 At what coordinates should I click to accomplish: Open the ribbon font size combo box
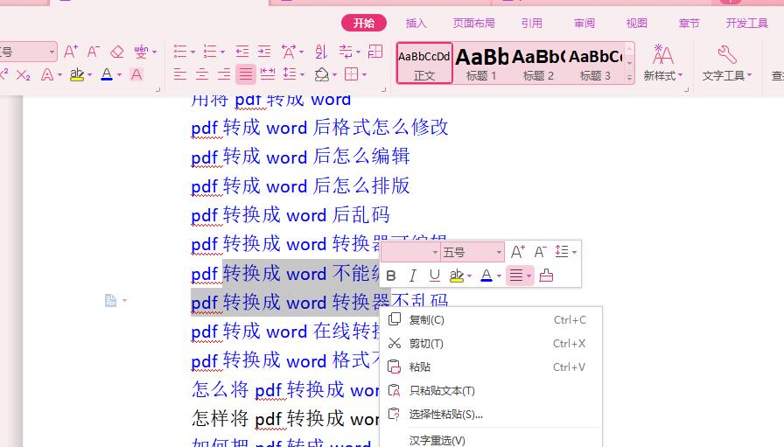(x=28, y=52)
